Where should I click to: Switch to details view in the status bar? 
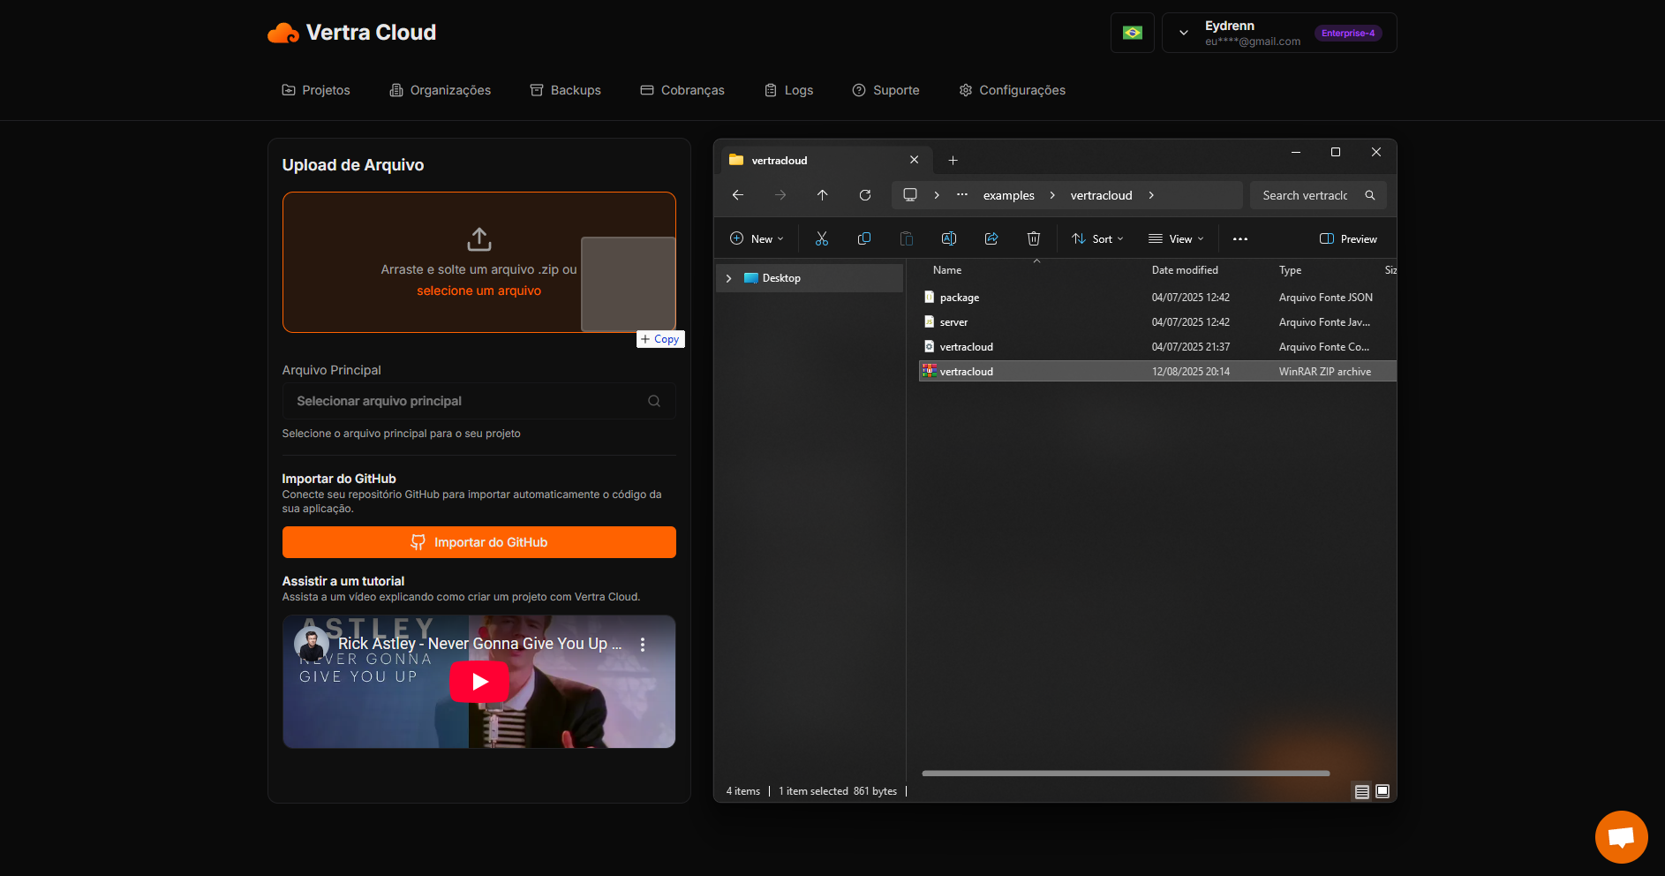click(1362, 791)
